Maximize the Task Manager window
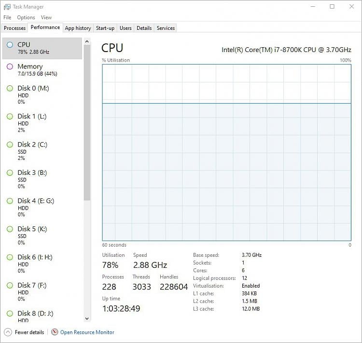Image resolution: width=362 pixels, height=343 pixels. 332,7
